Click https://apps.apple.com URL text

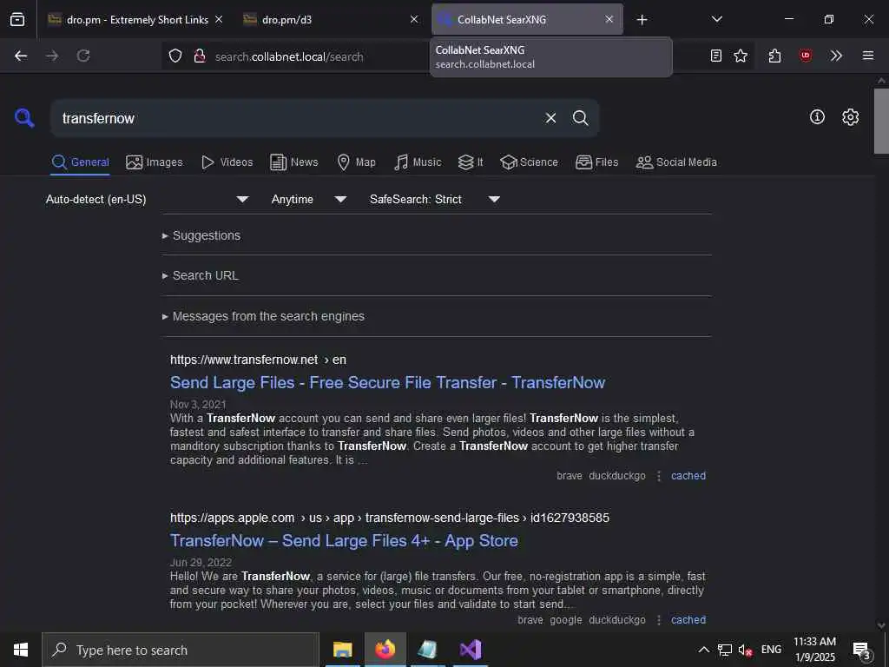click(232, 518)
